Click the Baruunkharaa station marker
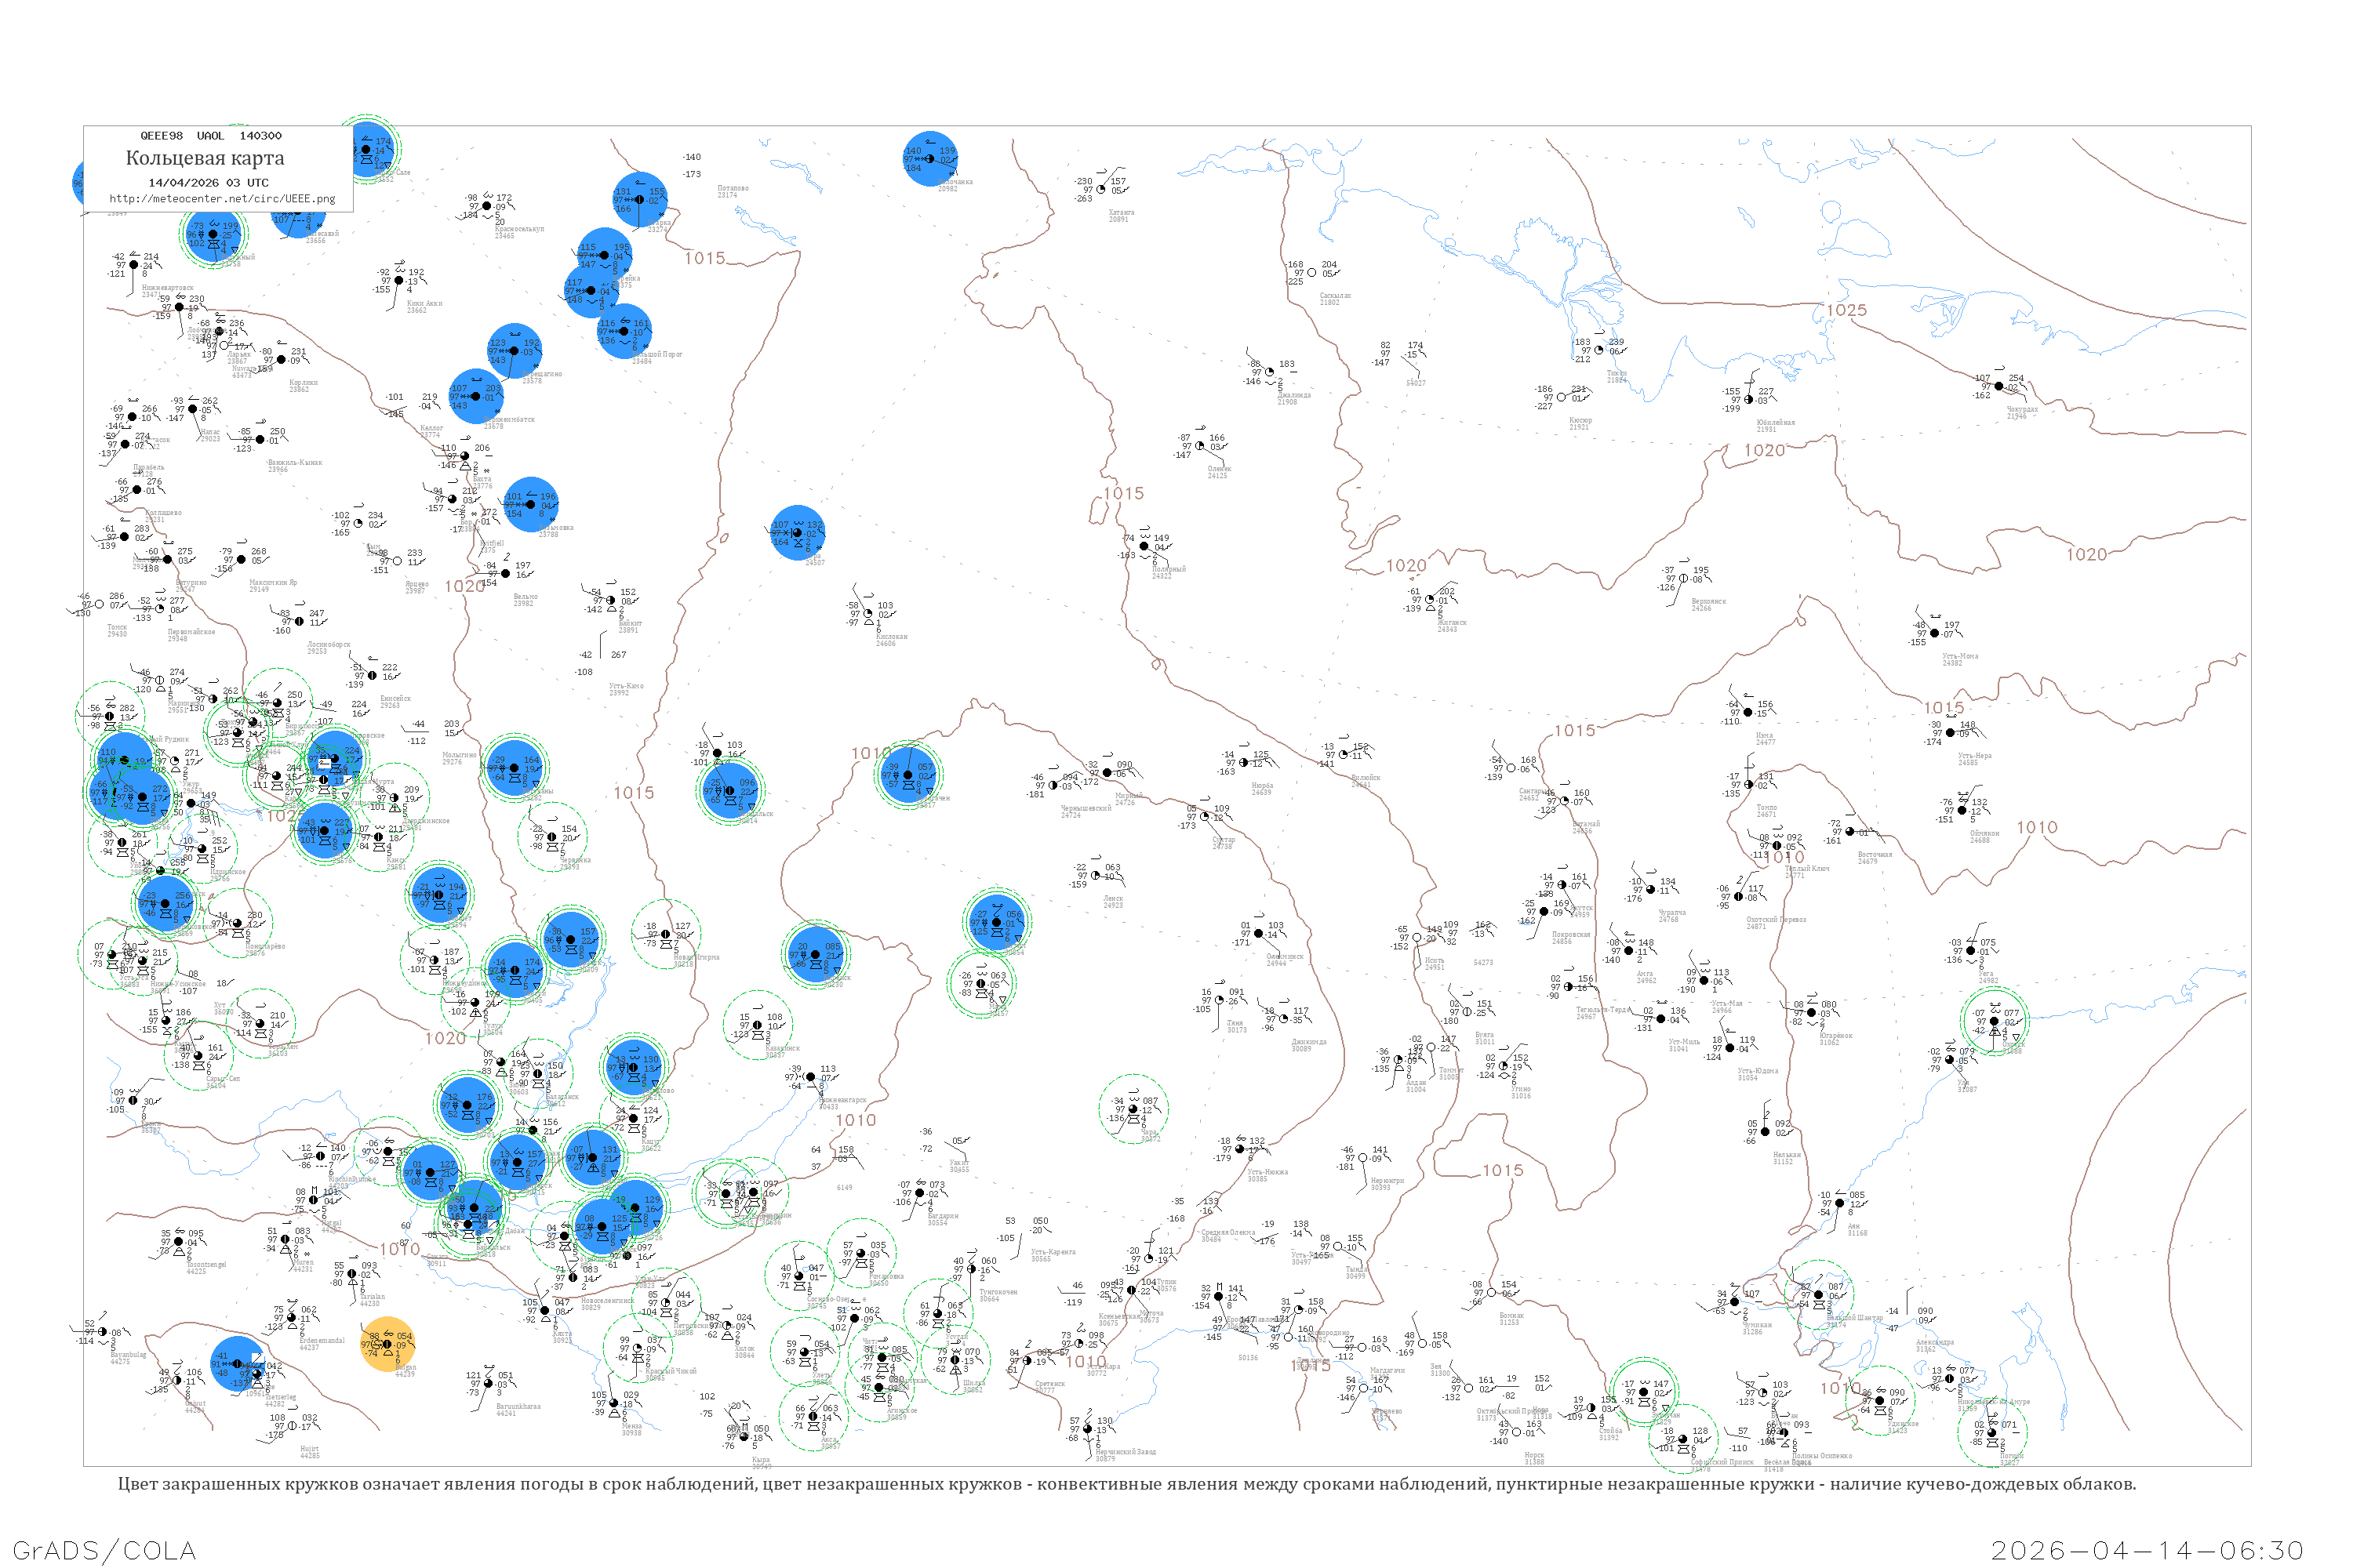This screenshot has width=2353, height=1568. tap(488, 1384)
